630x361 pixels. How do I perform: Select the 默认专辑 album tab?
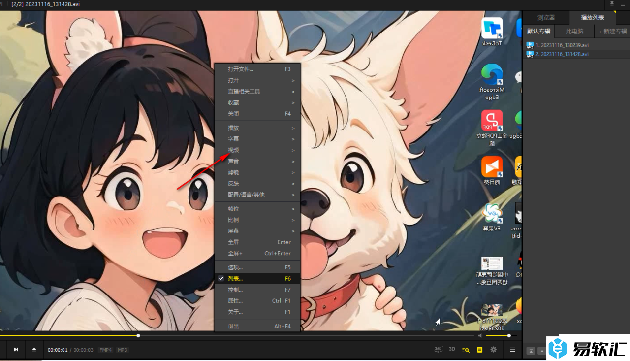[x=538, y=31]
